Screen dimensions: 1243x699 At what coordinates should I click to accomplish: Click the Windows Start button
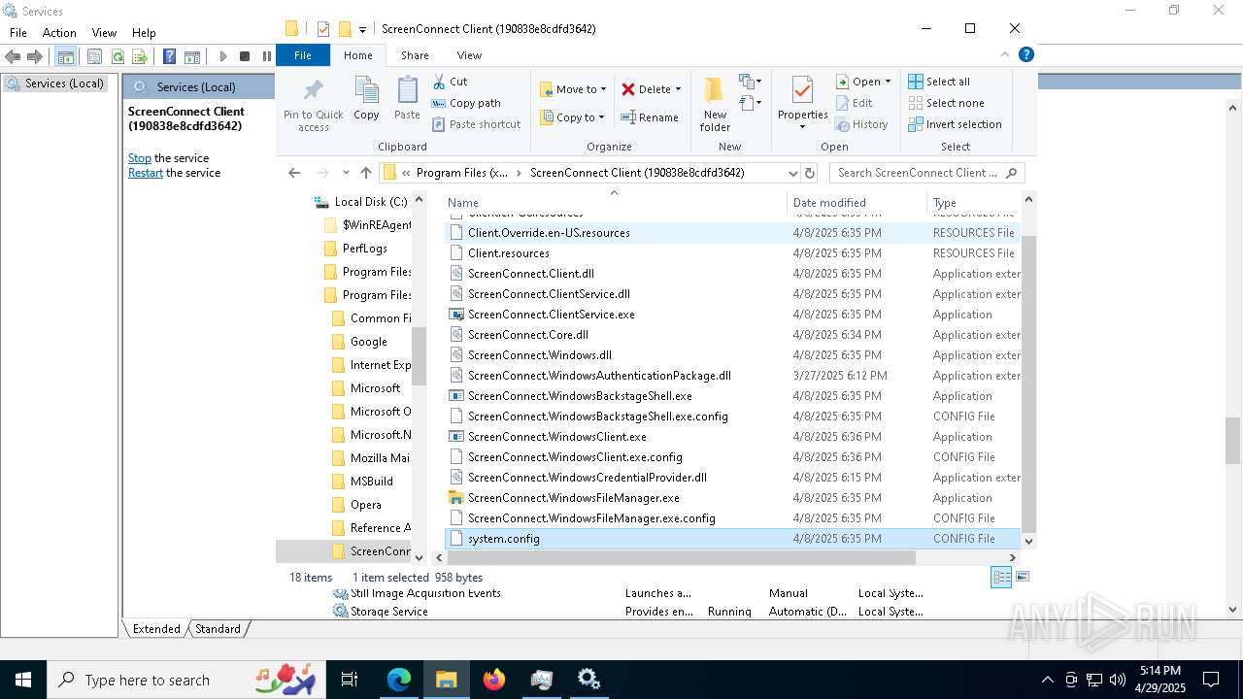(22, 680)
